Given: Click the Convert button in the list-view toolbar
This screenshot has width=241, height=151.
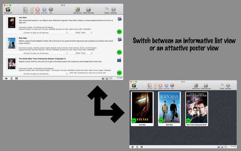Looking at the screenshot, I should tap(26, 10).
